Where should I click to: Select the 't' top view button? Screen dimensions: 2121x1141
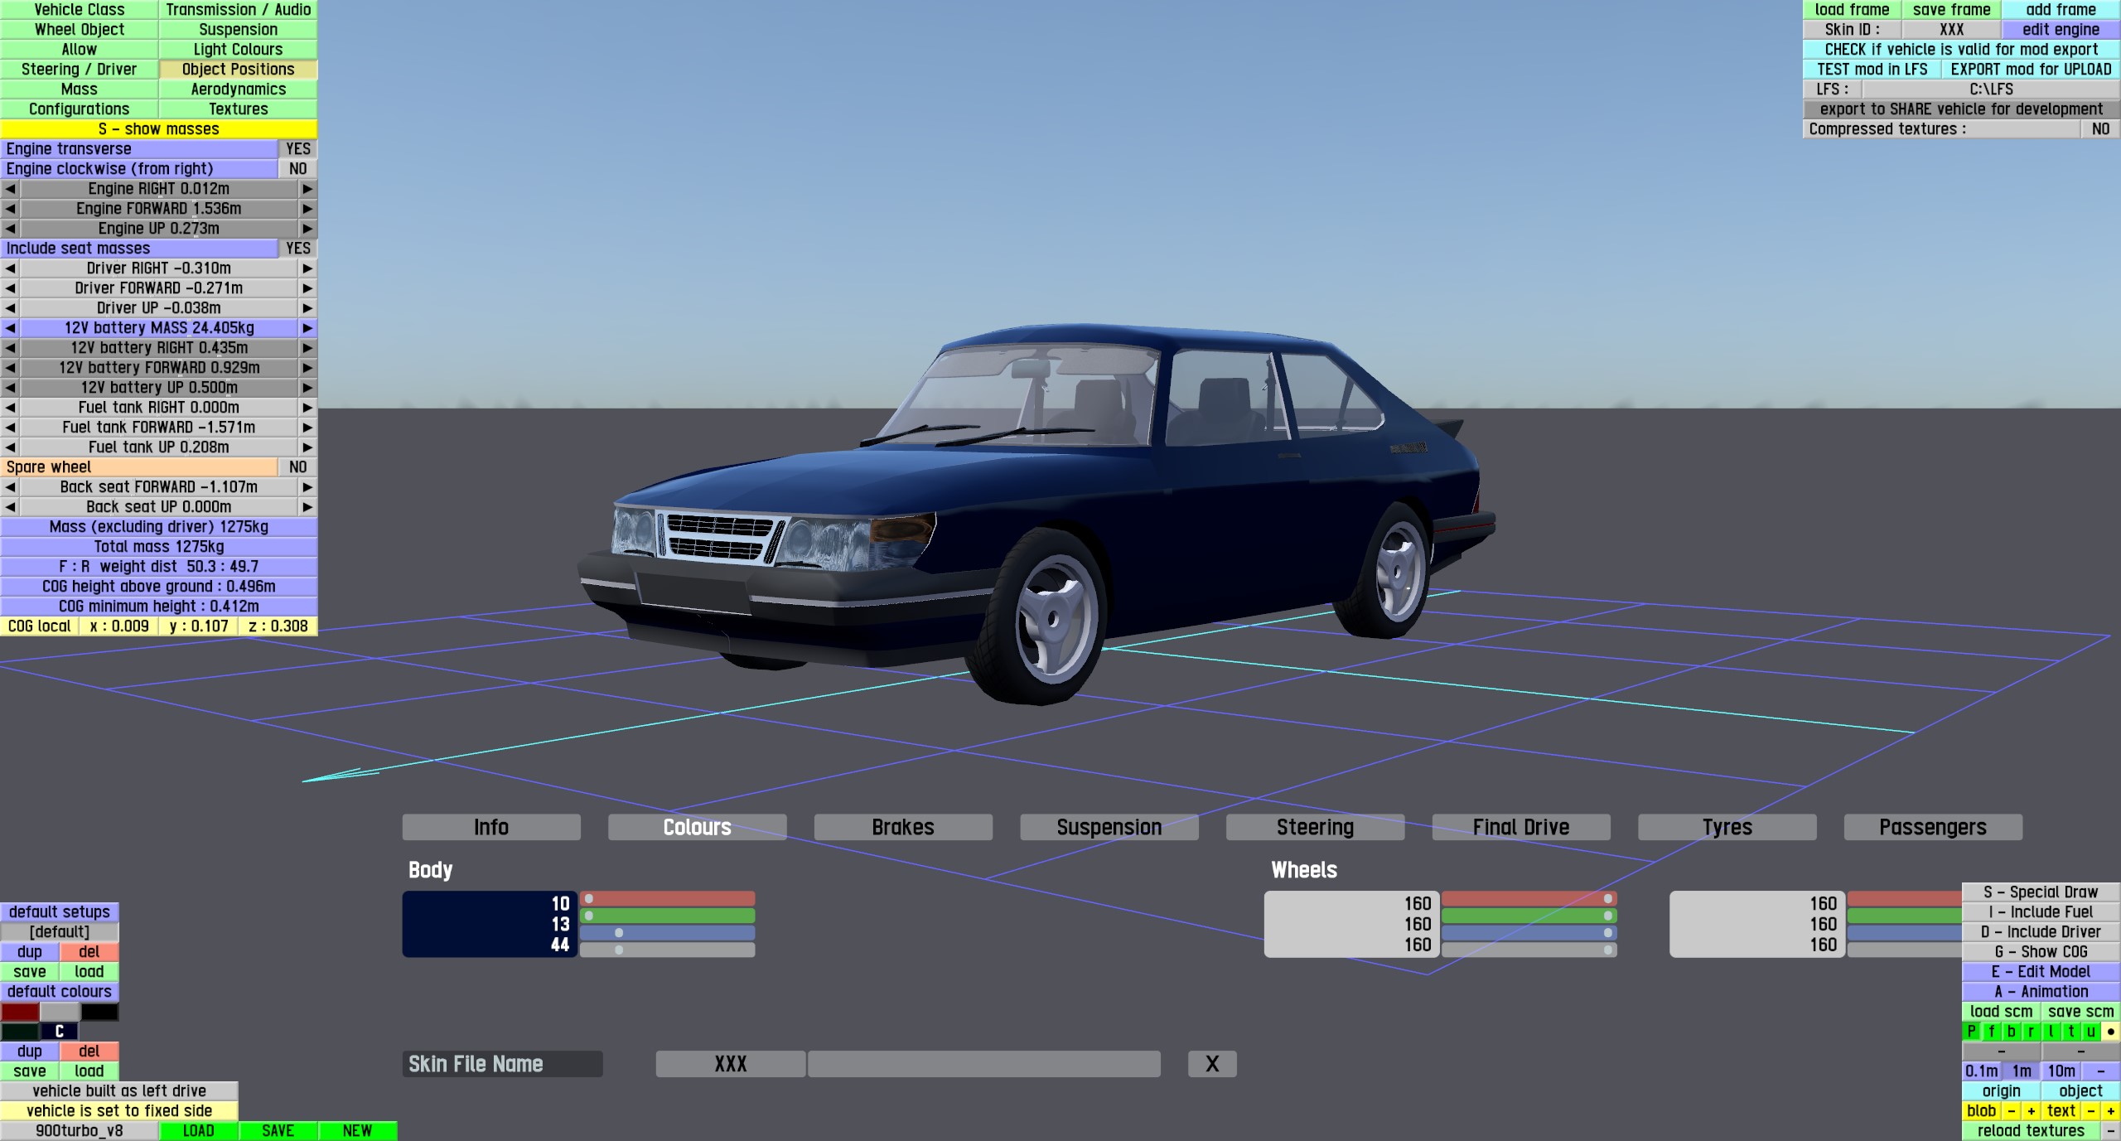(2071, 1032)
